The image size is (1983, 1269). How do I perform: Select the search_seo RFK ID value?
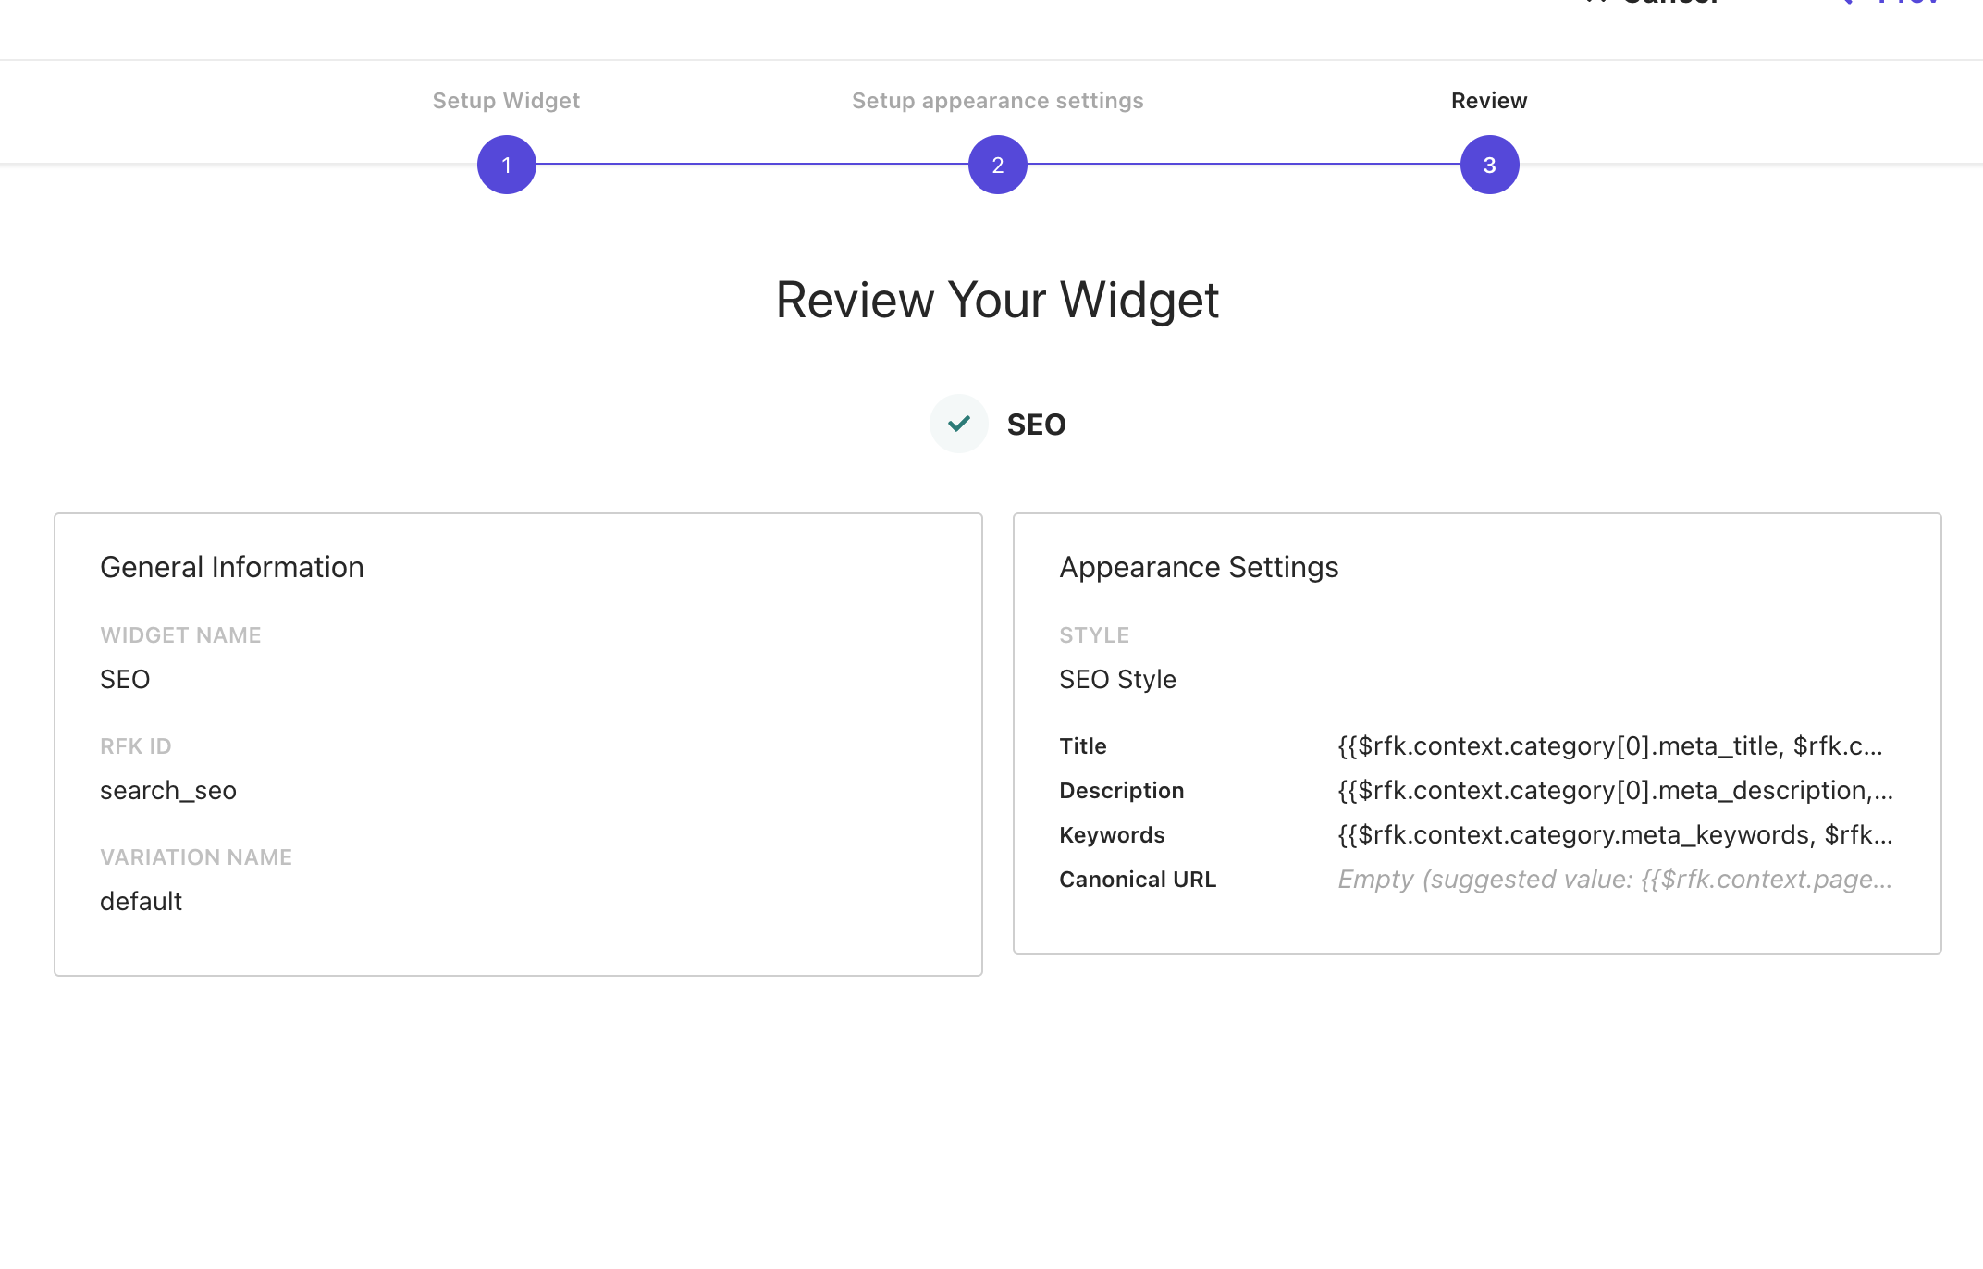click(x=168, y=791)
